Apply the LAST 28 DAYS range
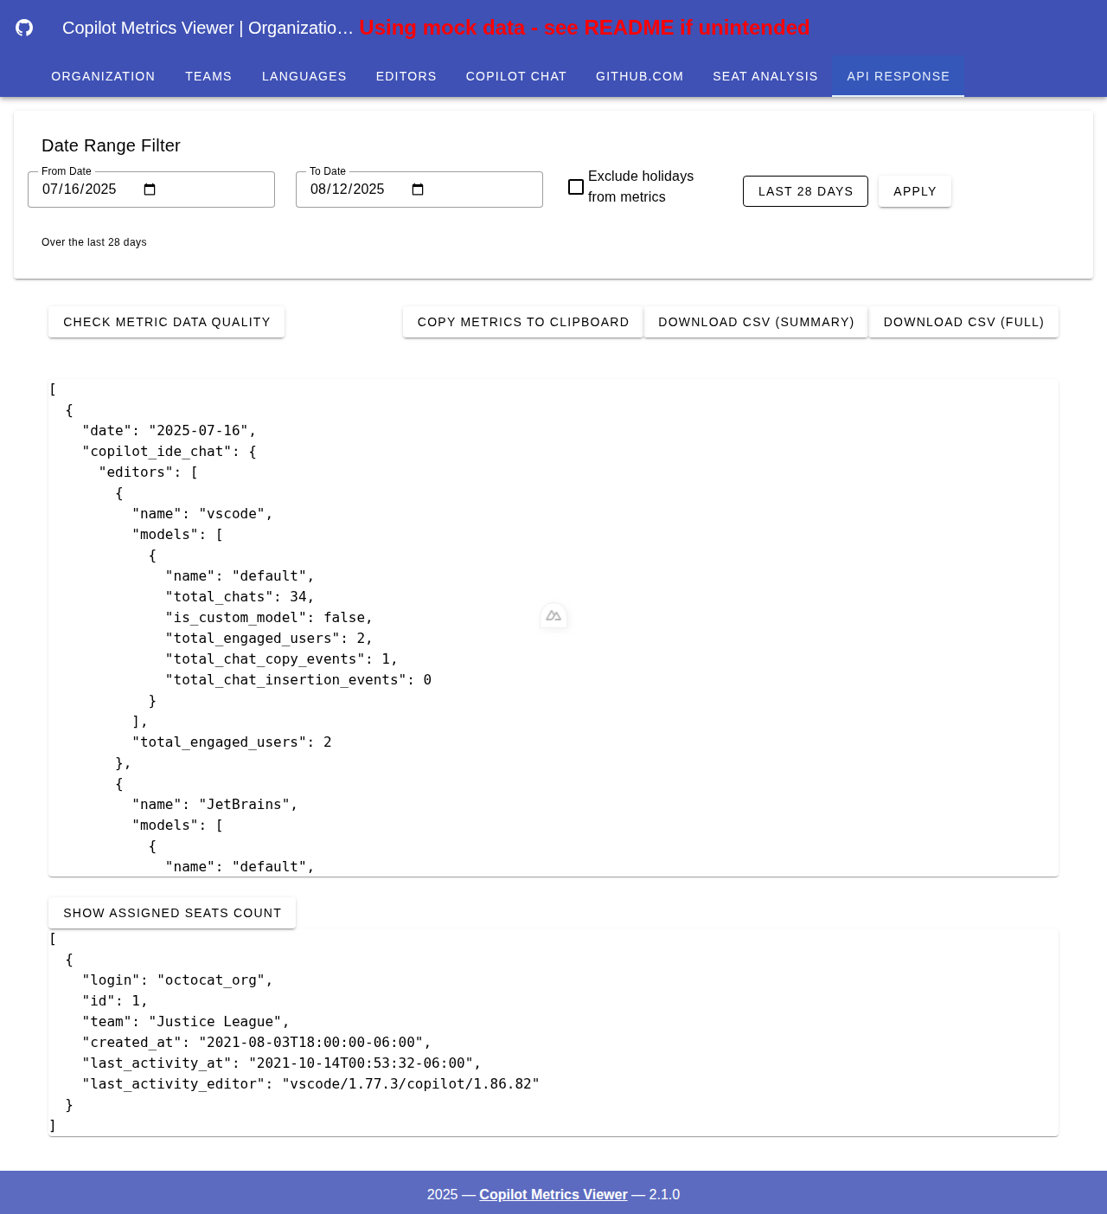The height and width of the screenshot is (1214, 1107). pos(805,191)
